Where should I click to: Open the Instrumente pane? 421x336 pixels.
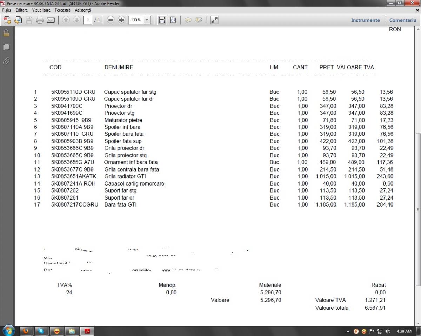coord(365,20)
